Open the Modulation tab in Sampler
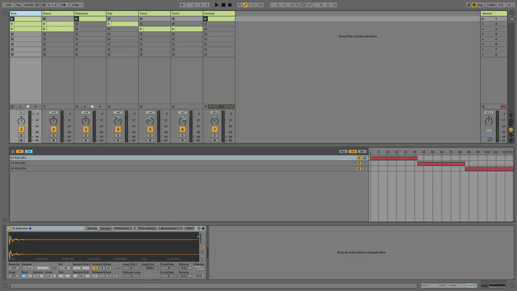Image resolution: width=517 pixels, height=291 pixels. pos(171,228)
